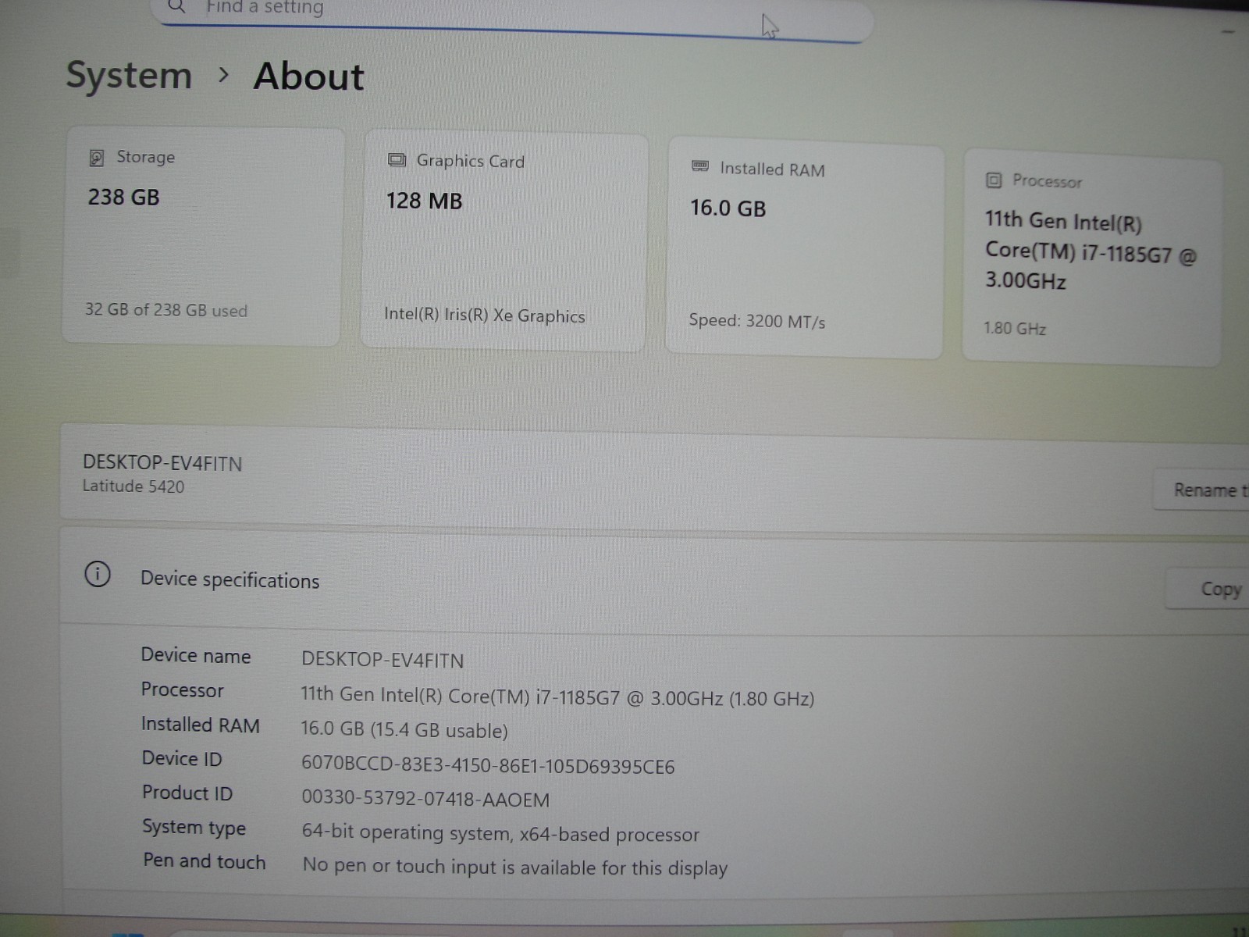Click the Device specifications info icon
The image size is (1249, 937).
click(98, 575)
